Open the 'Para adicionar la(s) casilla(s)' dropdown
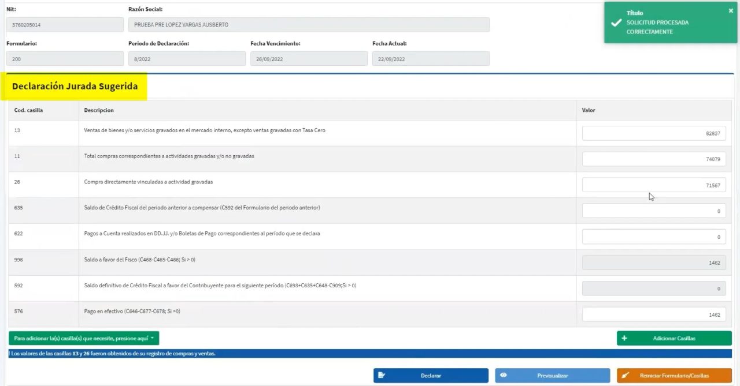The height and width of the screenshot is (386, 740). 84,338
